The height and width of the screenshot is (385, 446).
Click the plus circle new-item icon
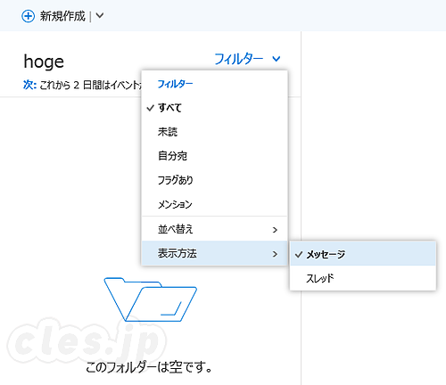[x=28, y=16]
